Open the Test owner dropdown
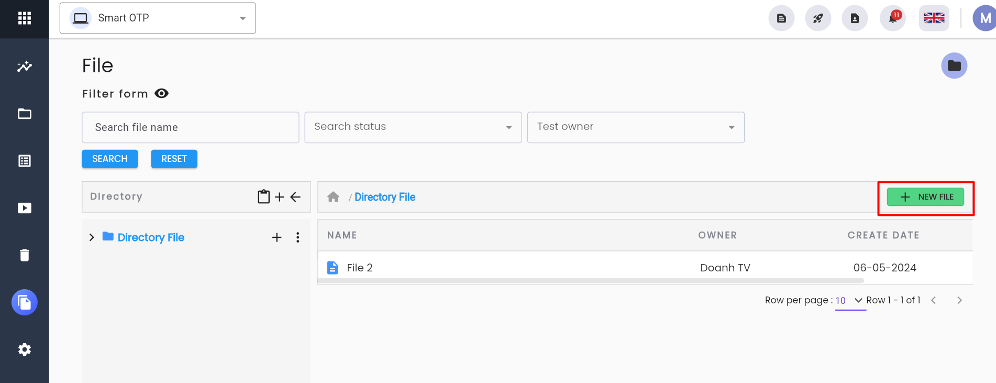The image size is (996, 383). (636, 127)
